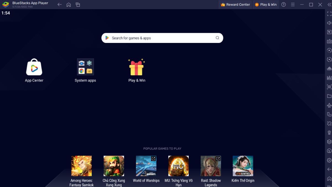
Task: Click the back arrow in side toolbar
Action: pos(329,169)
